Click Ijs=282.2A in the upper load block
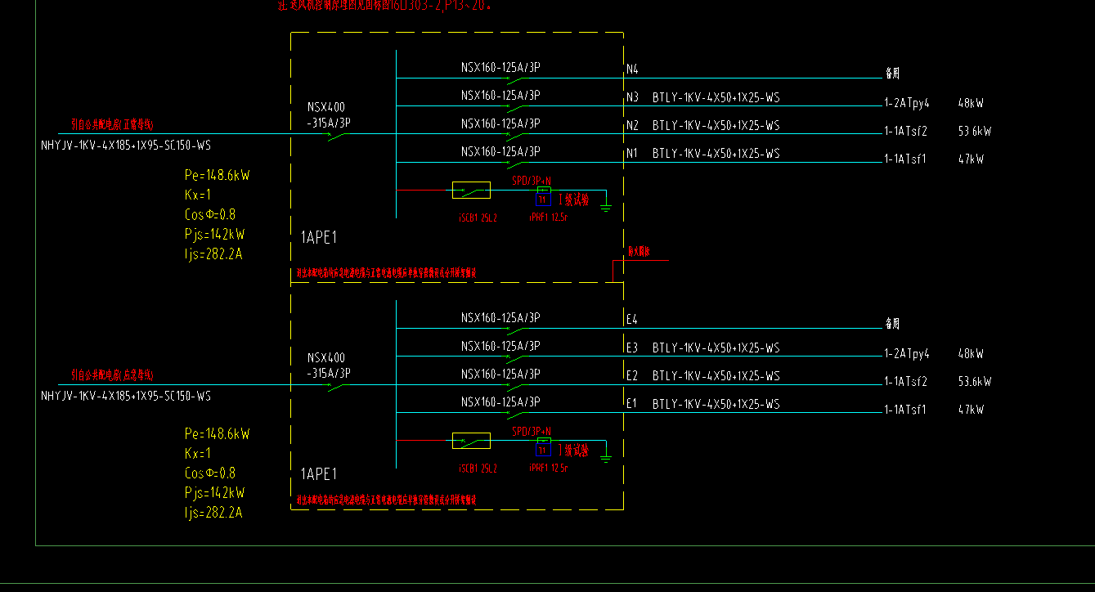 click(x=213, y=254)
